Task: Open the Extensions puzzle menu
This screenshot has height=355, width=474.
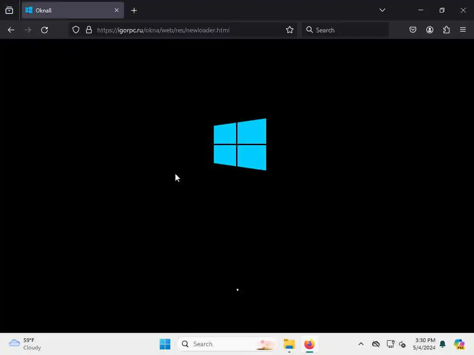Action: coord(446,30)
